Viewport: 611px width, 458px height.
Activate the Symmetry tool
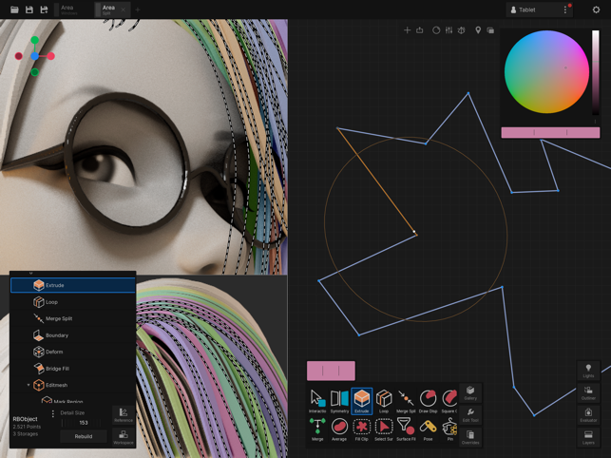coord(339,401)
